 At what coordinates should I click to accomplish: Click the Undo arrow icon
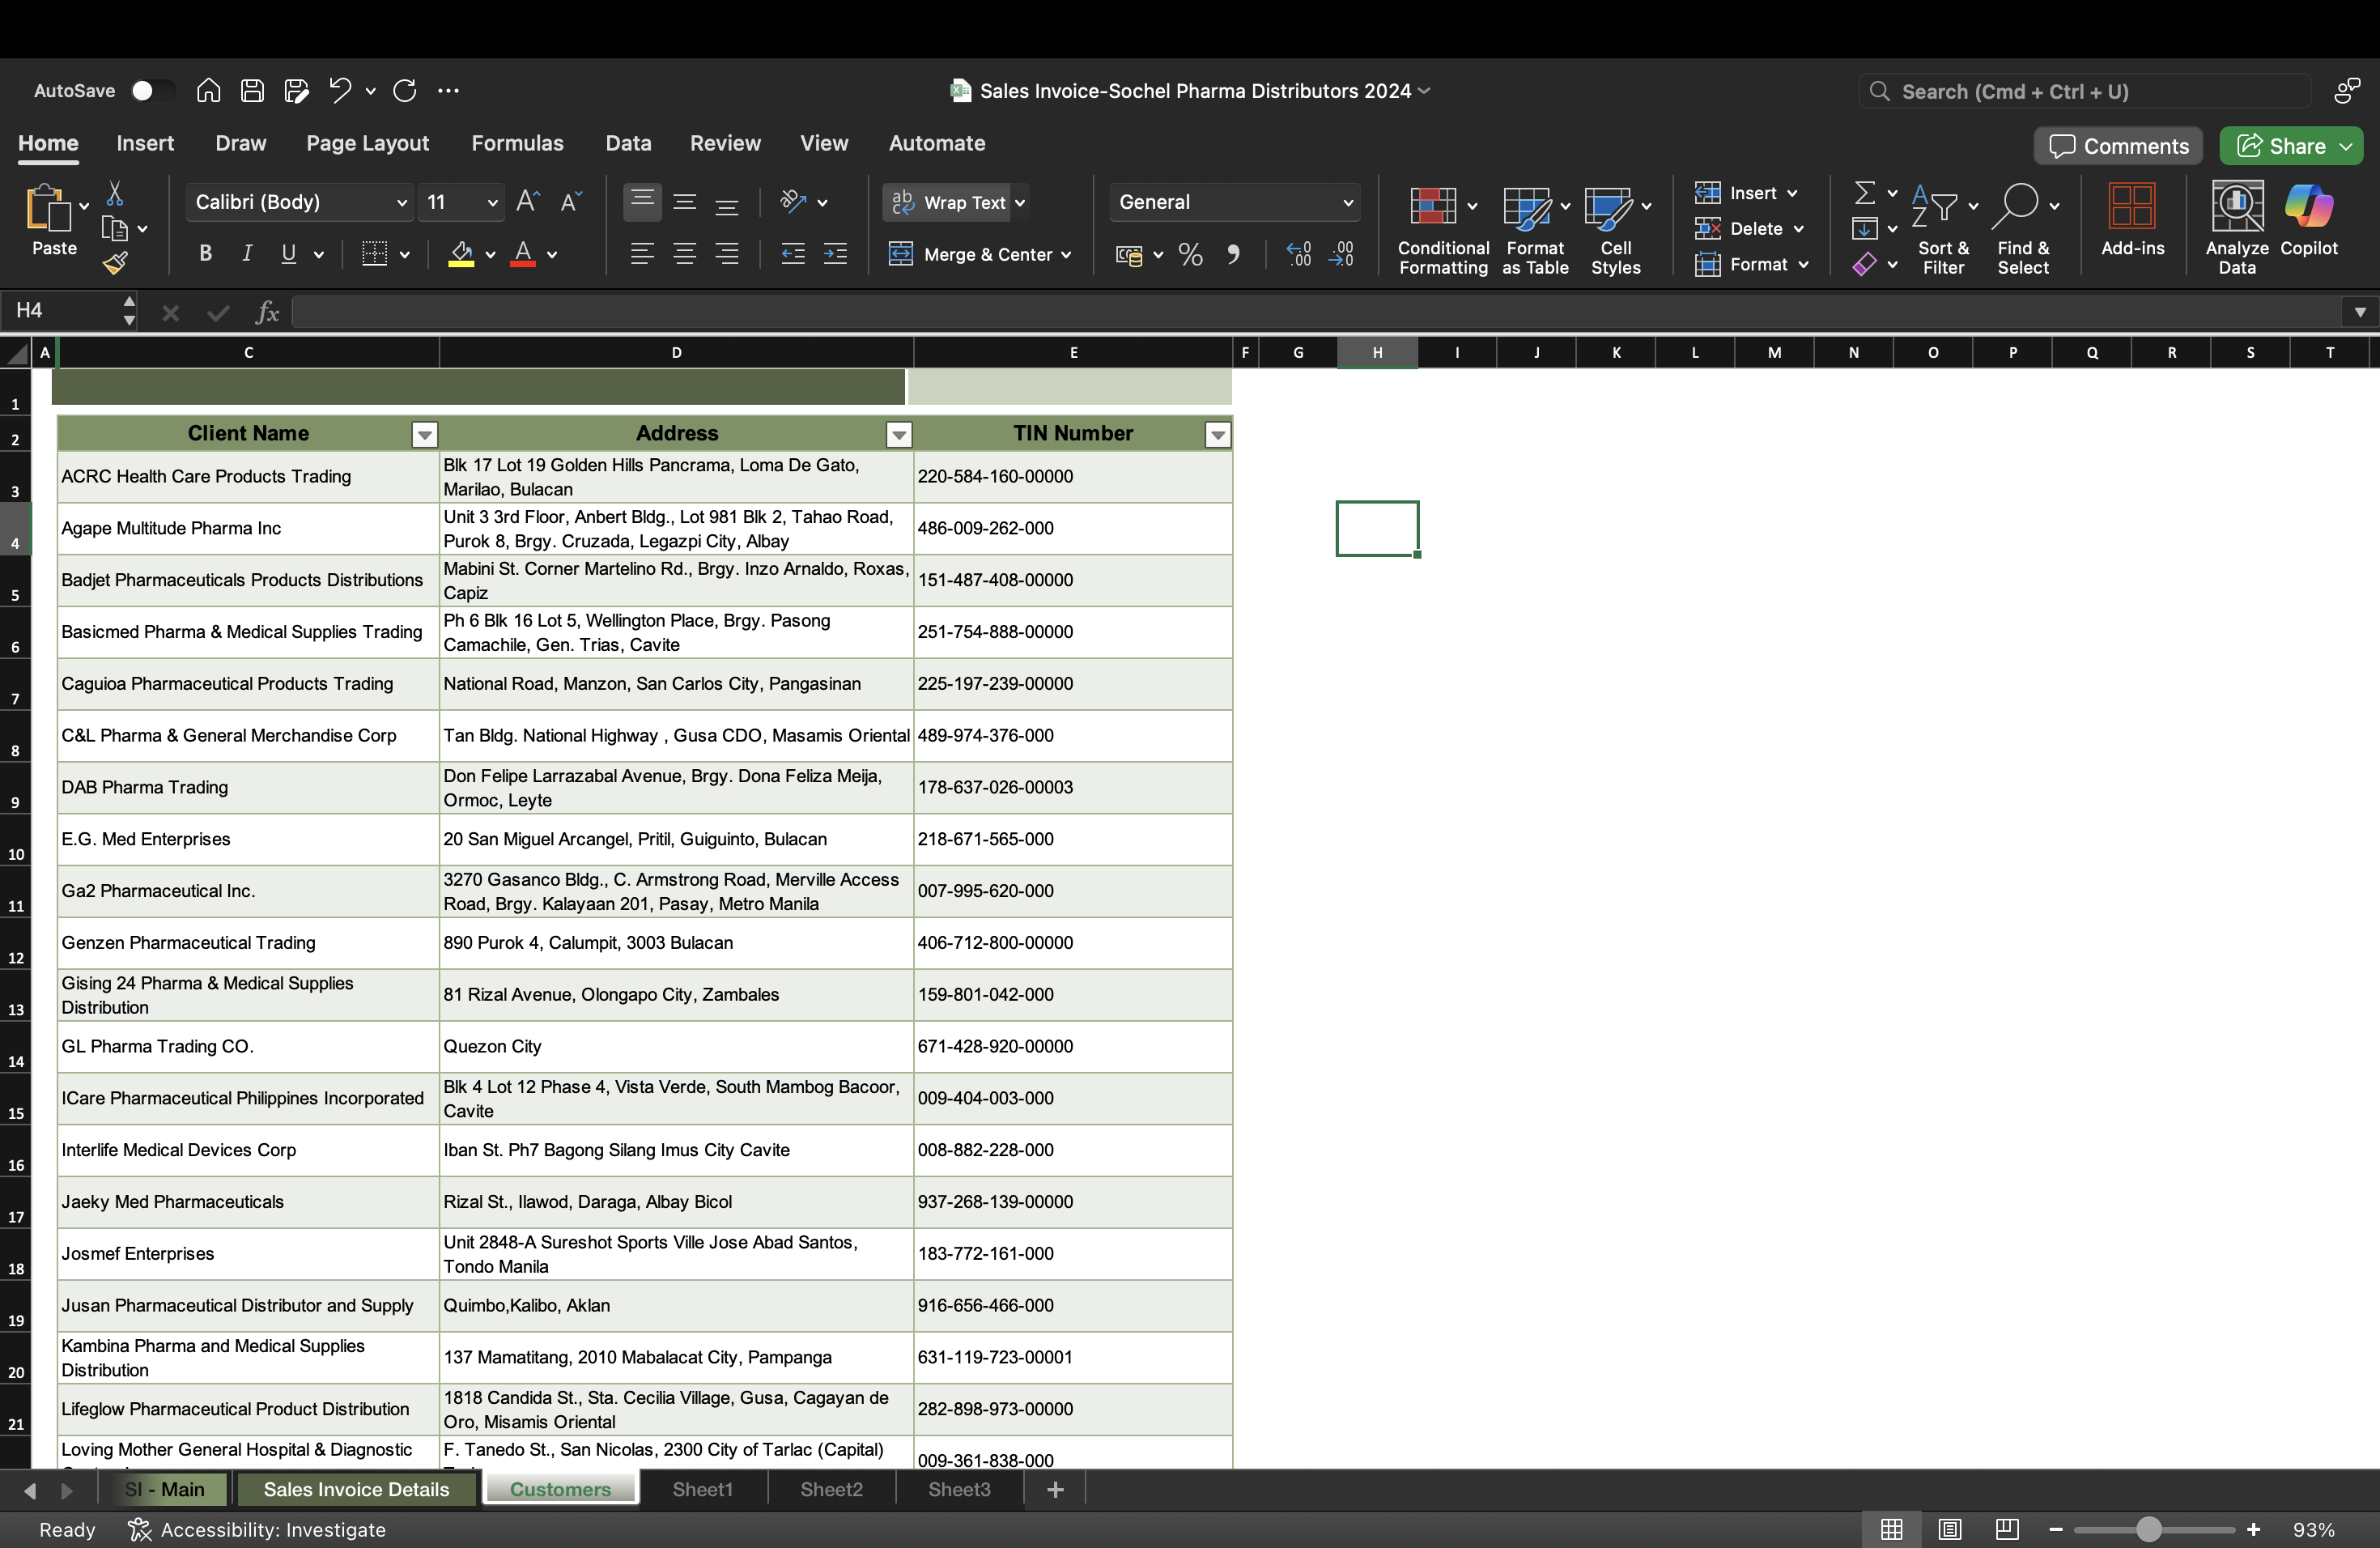point(340,91)
